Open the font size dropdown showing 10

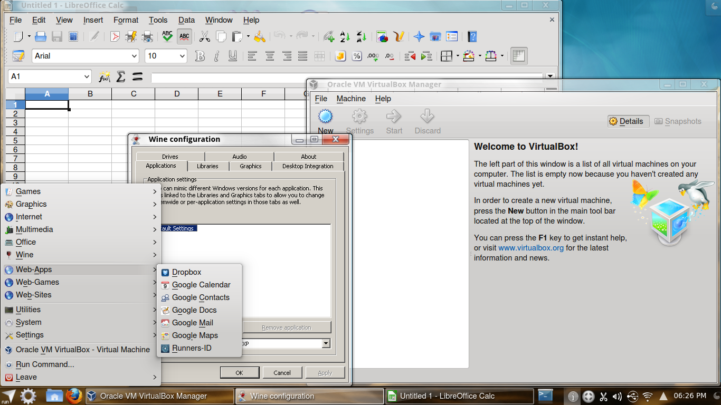pos(182,56)
